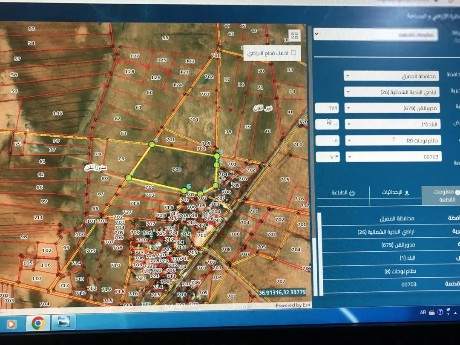This screenshot has height=345, width=460.
Task: Click the picture viewer taskbar icon
Action: (x=63, y=322)
